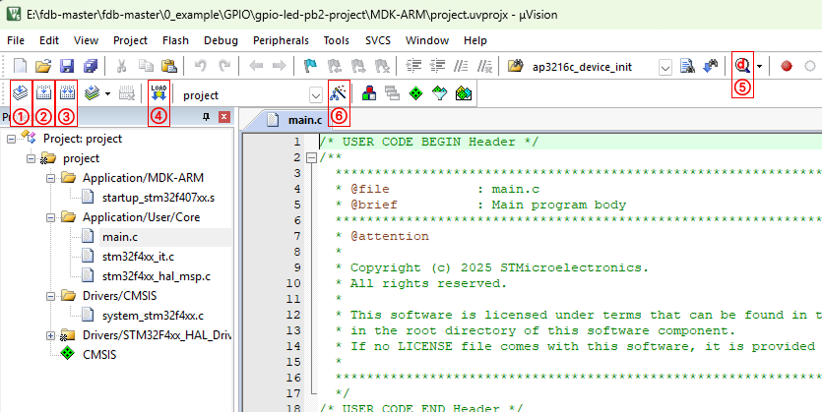Select startup_stm32f407xx.s in project tree
This screenshot has width=822, height=412.
point(158,198)
